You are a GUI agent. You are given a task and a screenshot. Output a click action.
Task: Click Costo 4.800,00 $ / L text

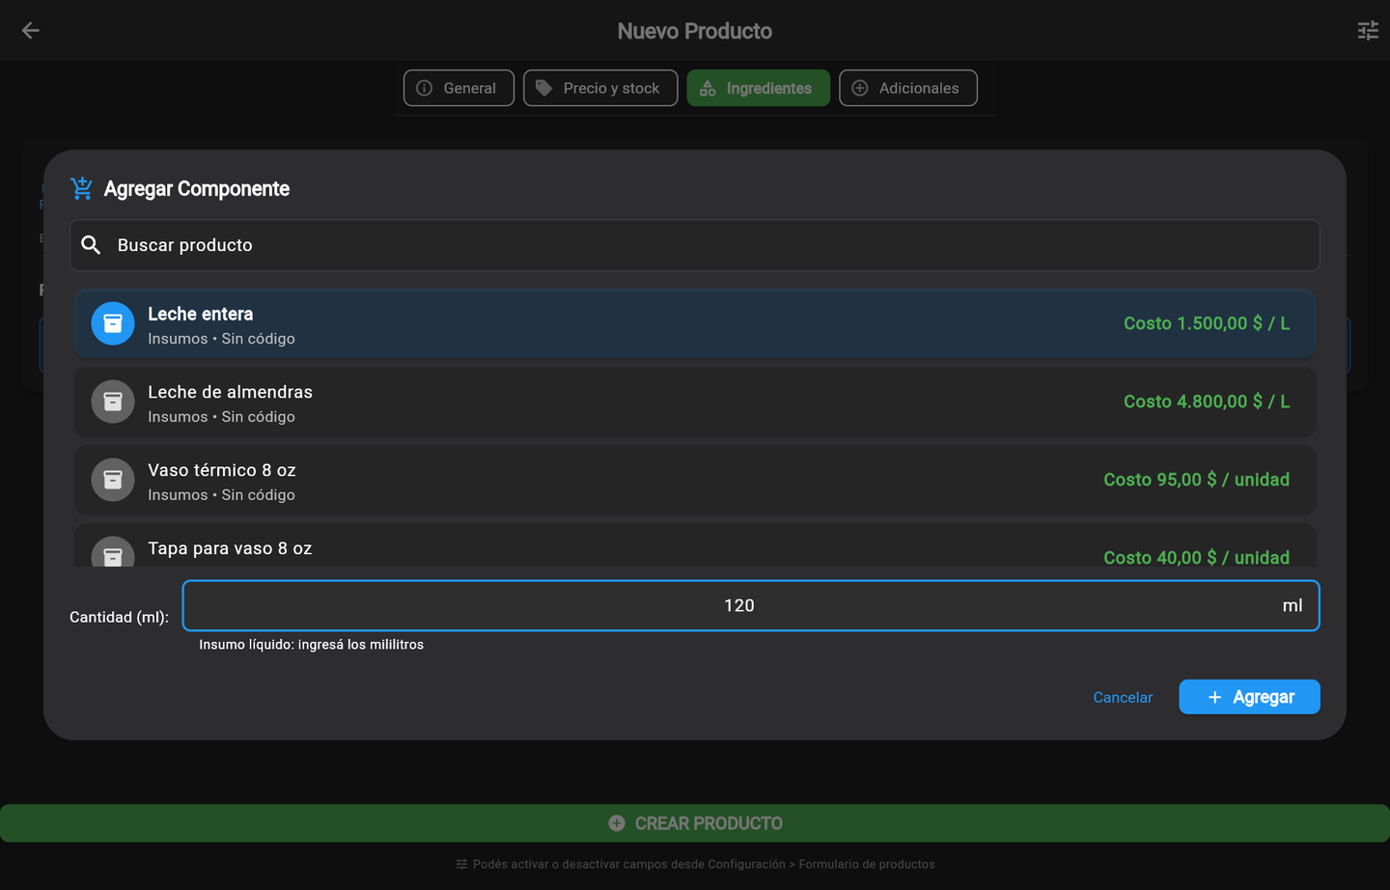tap(1207, 402)
